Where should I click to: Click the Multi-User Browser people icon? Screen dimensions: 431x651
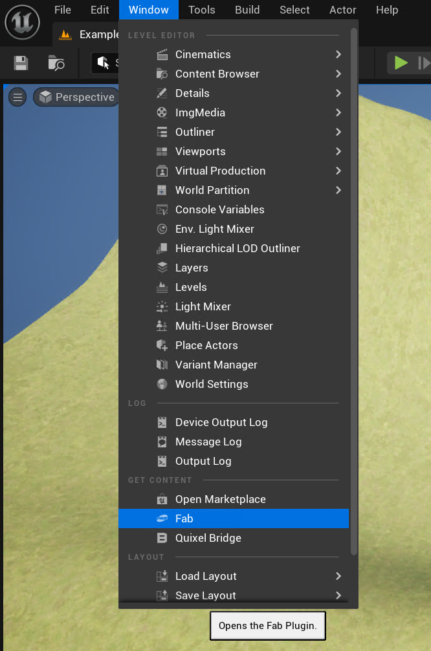click(162, 326)
